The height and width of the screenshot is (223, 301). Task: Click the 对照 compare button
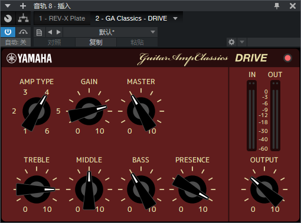click(54, 42)
